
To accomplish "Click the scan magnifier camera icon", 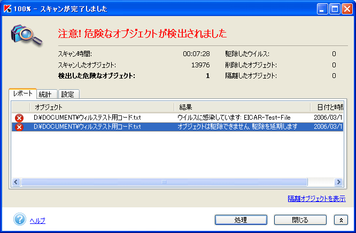I will pos(27,35).
